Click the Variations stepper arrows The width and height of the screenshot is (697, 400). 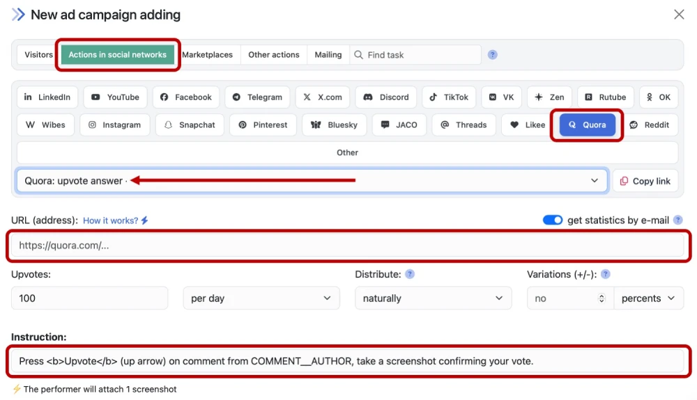point(602,298)
